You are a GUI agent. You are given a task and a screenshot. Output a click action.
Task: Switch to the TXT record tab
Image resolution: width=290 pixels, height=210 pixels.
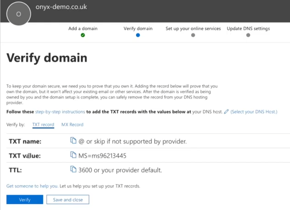[43, 125]
